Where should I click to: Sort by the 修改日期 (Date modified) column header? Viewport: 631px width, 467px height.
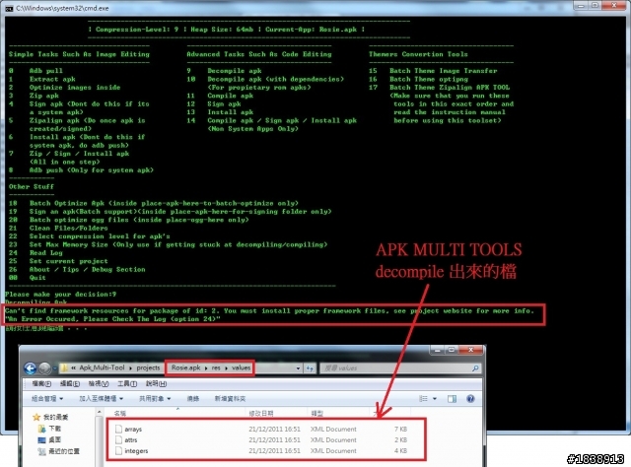tap(261, 413)
